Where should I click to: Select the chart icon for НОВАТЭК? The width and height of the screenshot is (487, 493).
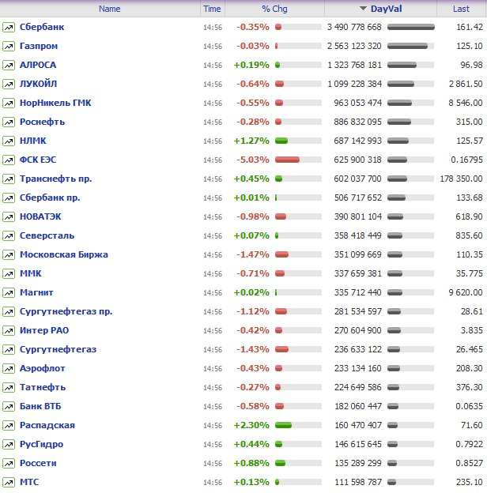click(x=9, y=216)
